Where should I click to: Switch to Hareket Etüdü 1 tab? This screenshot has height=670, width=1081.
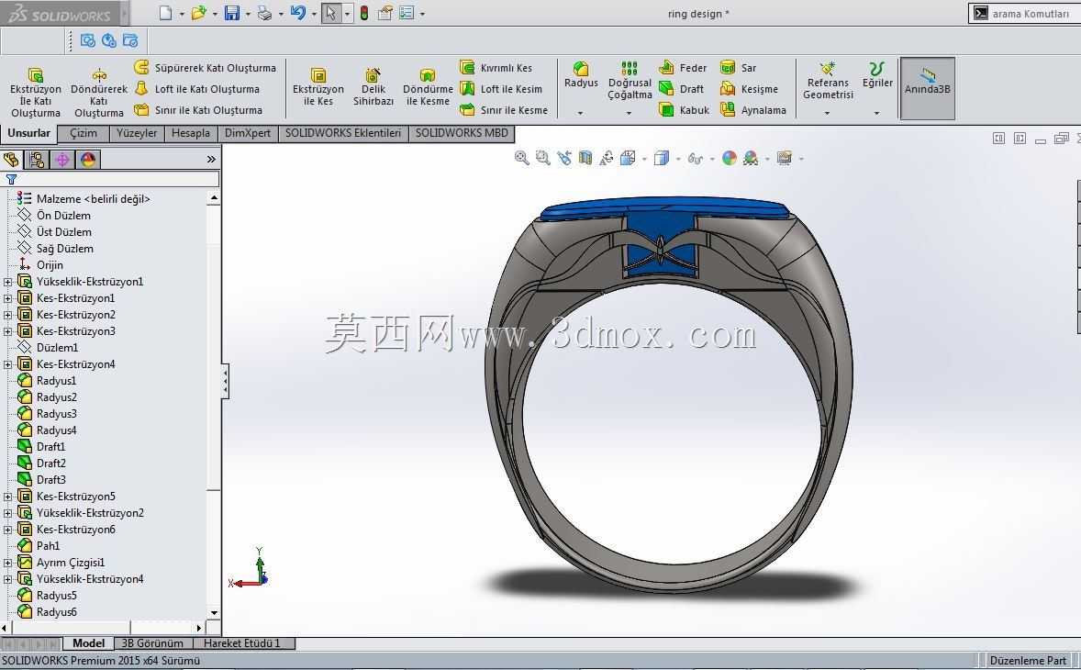[242, 643]
